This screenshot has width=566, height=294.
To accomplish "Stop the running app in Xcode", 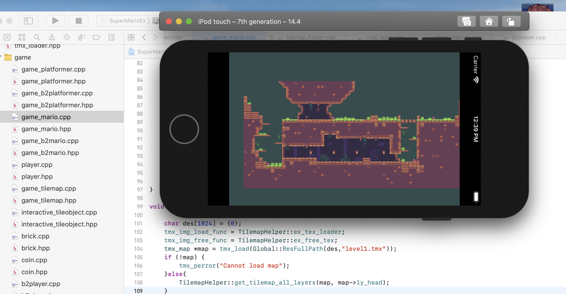I will coord(79,21).
